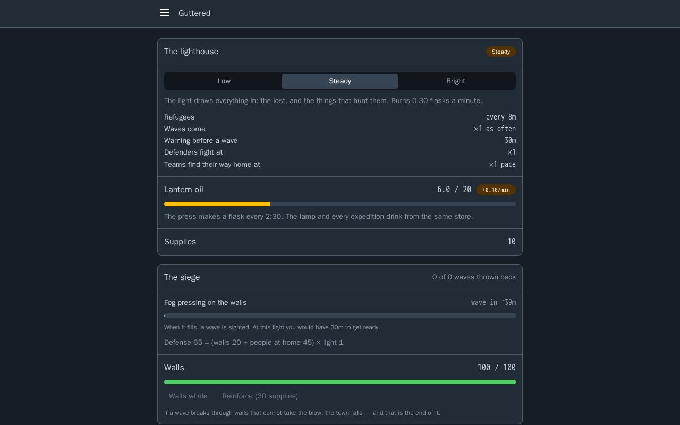Viewport: 680px width, 425px height.
Task: Click the '×1 pace' value
Action: tap(502, 164)
